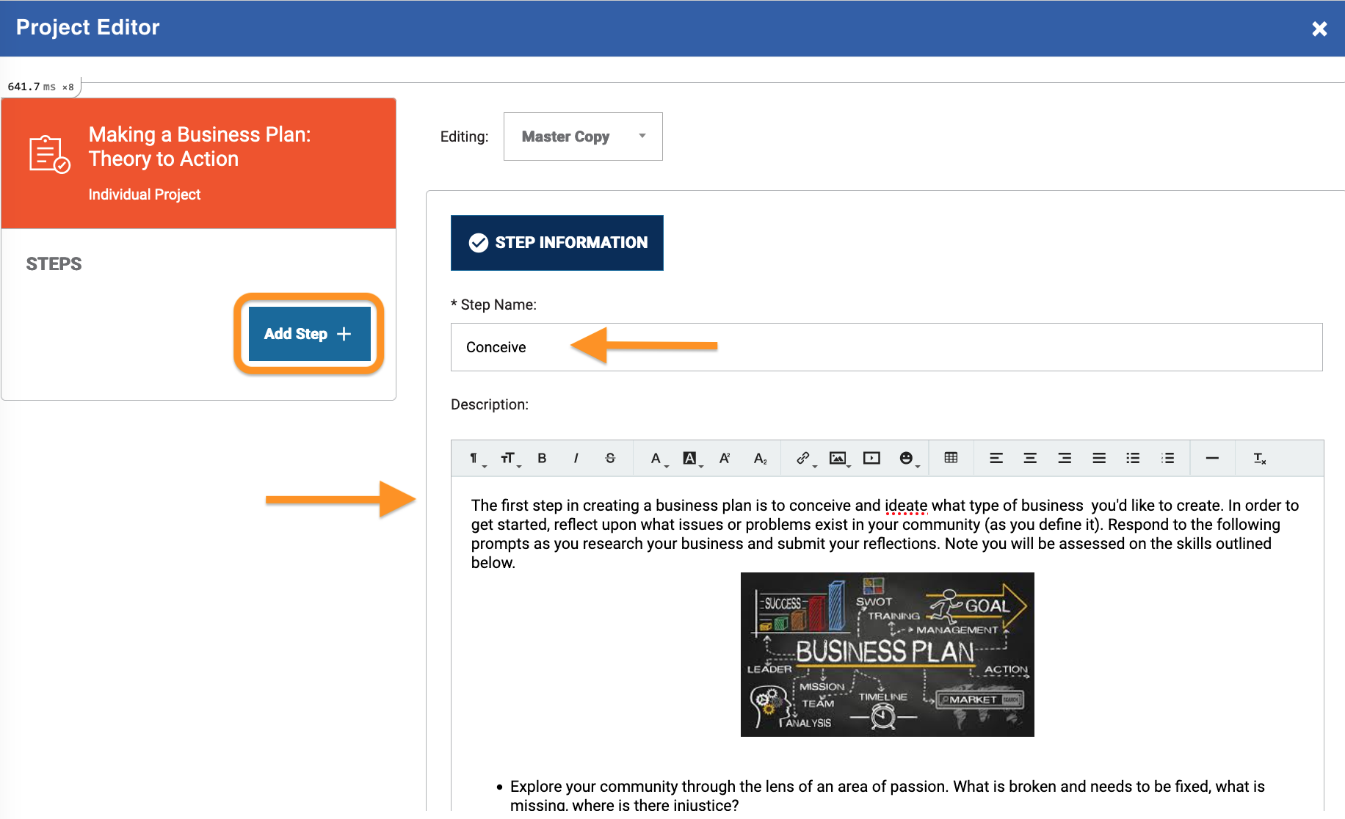This screenshot has width=1345, height=819.
Task: Click the misspelled word 'ideate'
Action: [x=906, y=506]
